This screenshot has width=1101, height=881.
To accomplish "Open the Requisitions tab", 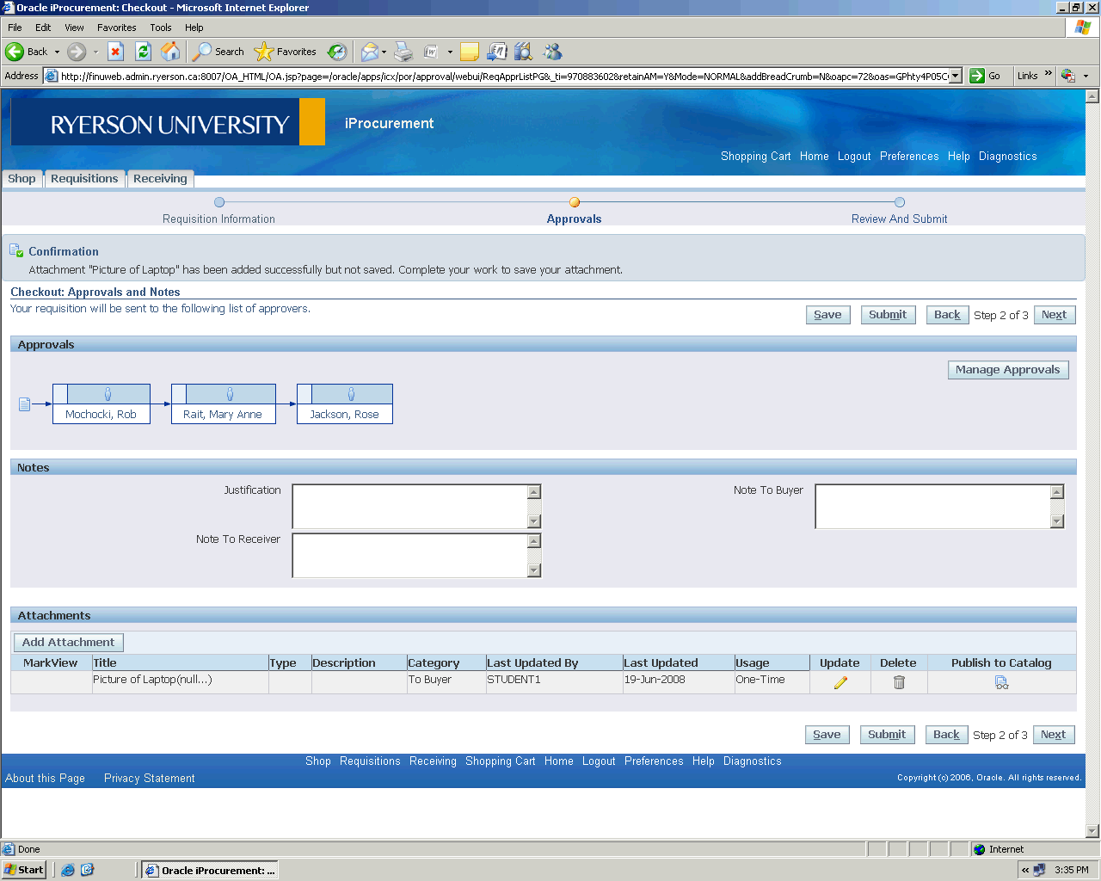I will (84, 179).
